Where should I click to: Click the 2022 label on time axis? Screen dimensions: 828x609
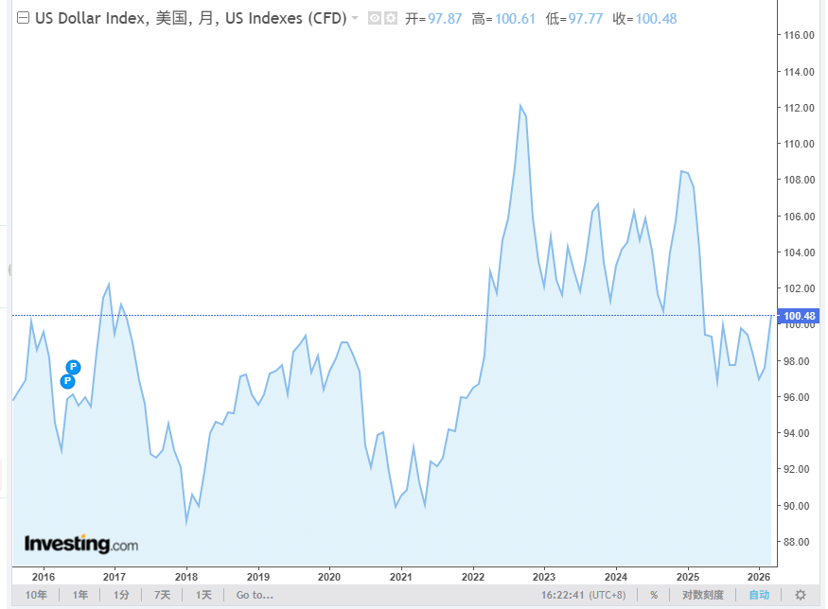click(472, 576)
